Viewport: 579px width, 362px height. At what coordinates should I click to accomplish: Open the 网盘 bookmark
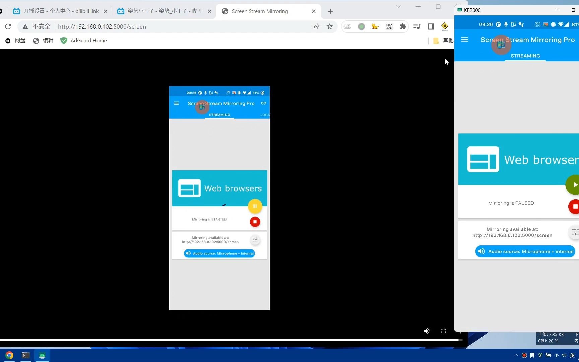pos(15,40)
